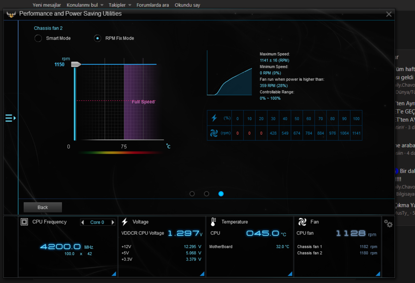Open the left sidebar menu icon
415x283 pixels.
[x=10, y=118]
